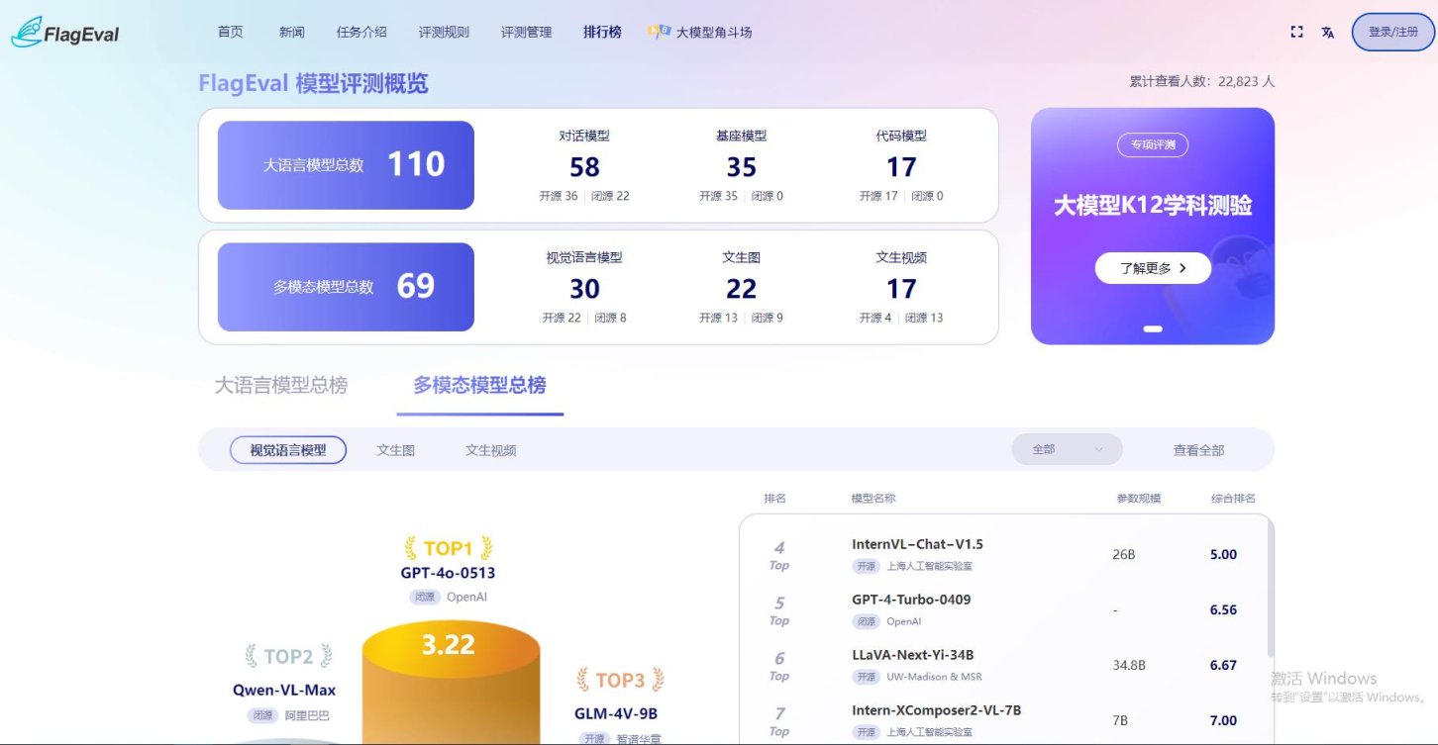This screenshot has width=1438, height=745.
Task: Click the 专项评测 badge on the K12 card
Action: coord(1152,144)
